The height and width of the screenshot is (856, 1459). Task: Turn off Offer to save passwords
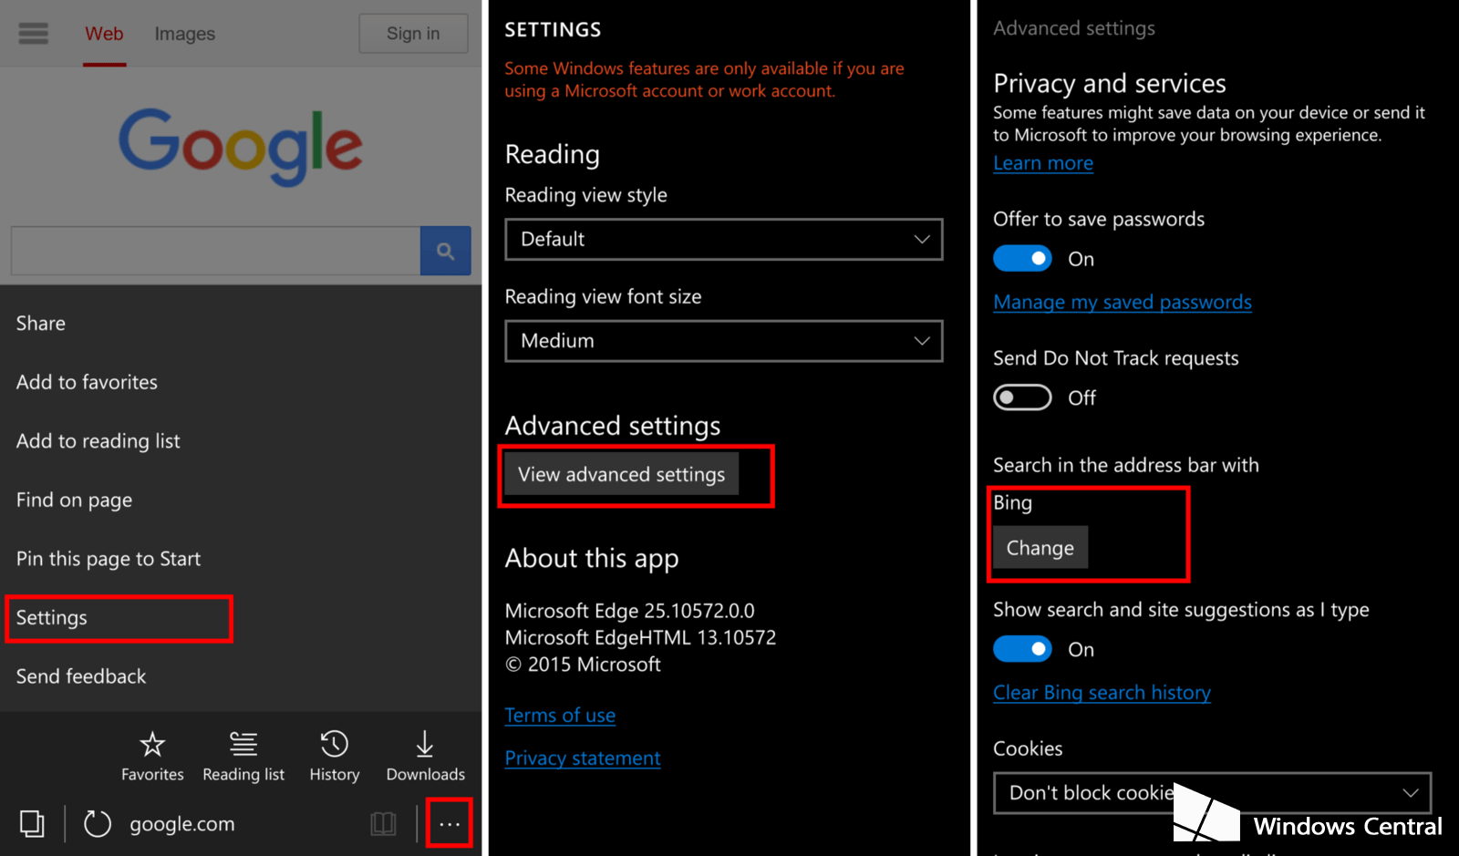1022,259
